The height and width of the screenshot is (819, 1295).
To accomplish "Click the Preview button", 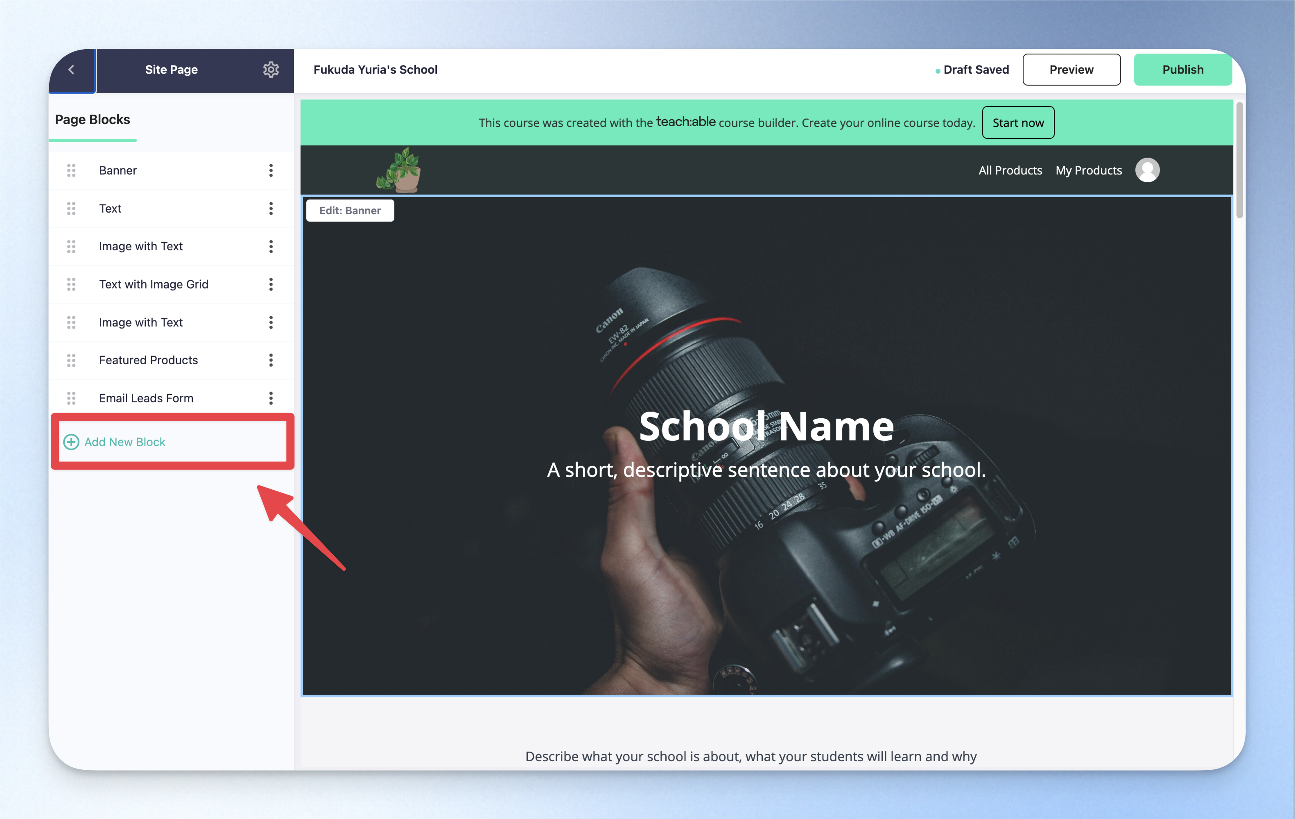I will [1071, 69].
